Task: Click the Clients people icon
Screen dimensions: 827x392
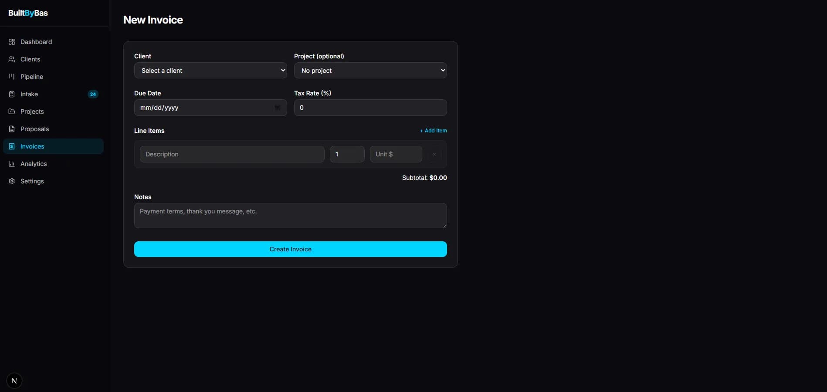Action: 12,59
